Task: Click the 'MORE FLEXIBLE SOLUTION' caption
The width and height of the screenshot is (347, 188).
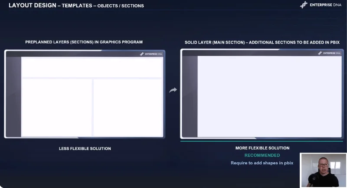Action: (262, 148)
